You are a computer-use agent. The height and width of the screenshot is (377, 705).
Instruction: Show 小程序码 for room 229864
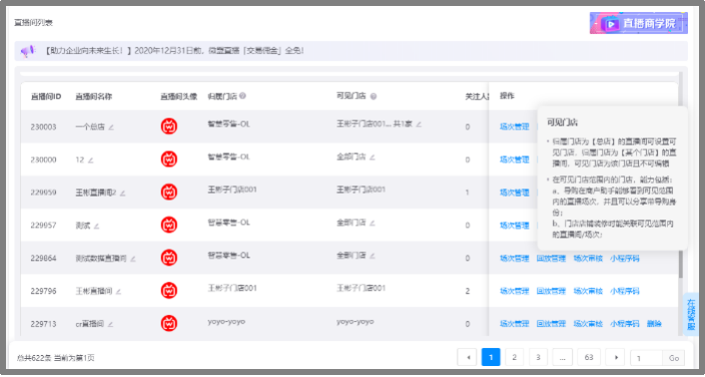click(624, 258)
